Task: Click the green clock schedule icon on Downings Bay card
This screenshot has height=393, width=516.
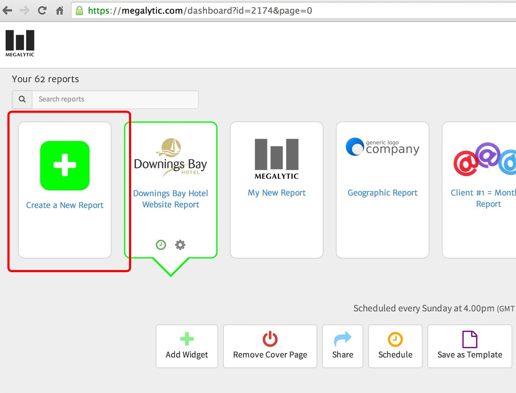Action: click(x=161, y=245)
